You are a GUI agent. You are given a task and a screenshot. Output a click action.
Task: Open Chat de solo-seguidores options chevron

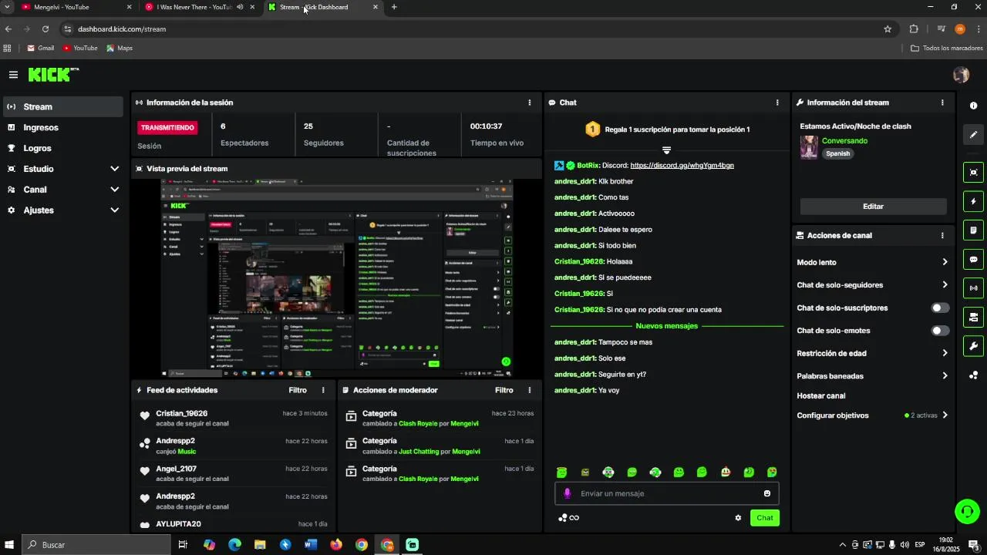coord(945,285)
